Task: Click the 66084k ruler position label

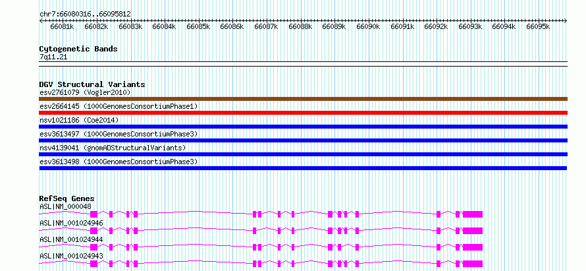Action: [x=164, y=26]
